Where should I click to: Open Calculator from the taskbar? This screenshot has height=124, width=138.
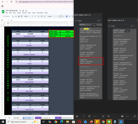115,122
